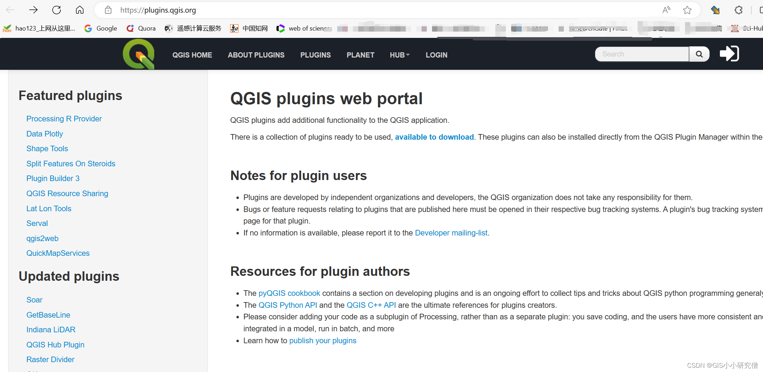Follow the available to download link
Screen dimensions: 763x372
pyautogui.click(x=434, y=137)
